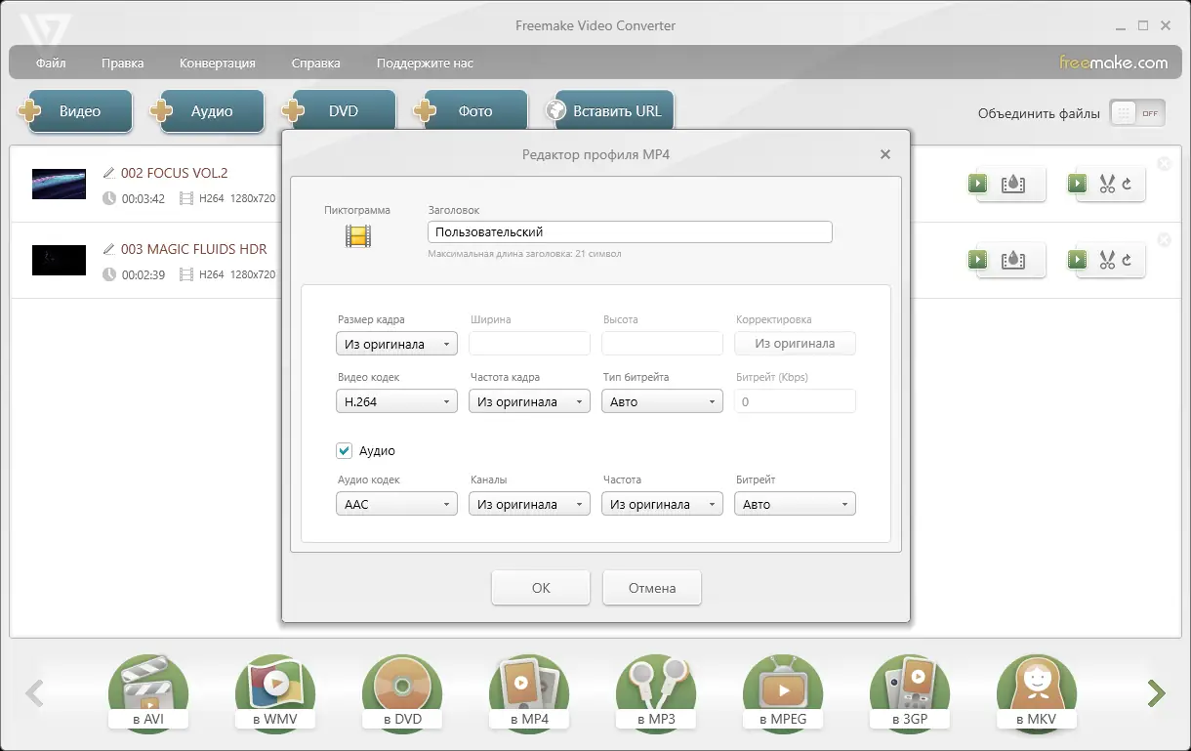Click the Корректировка Из оригинала button
Viewport: 1191px width, 751px height.
pos(795,344)
